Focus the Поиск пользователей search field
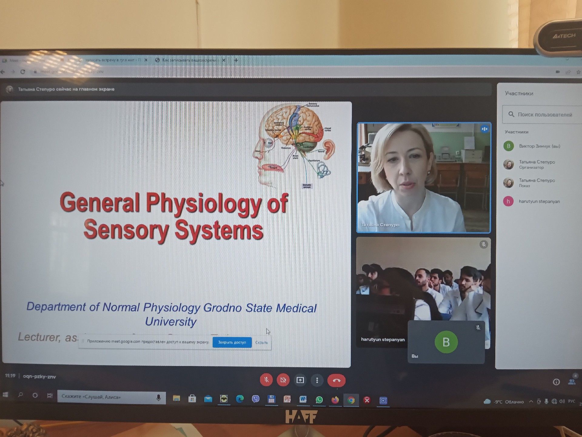This screenshot has width=582, height=437. pos(543,114)
